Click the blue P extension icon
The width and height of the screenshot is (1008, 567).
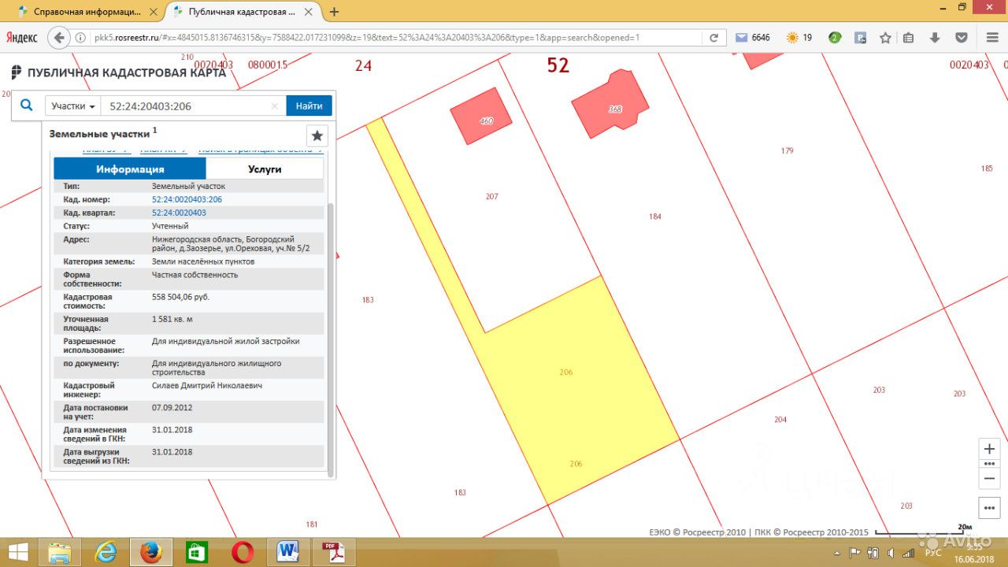(x=860, y=38)
